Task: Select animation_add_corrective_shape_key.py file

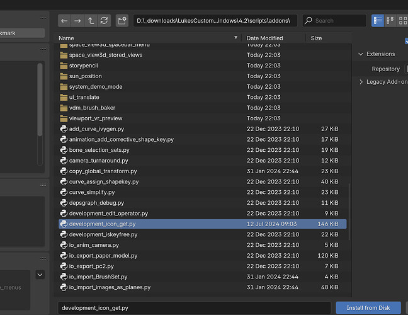Action: click(x=203, y=139)
